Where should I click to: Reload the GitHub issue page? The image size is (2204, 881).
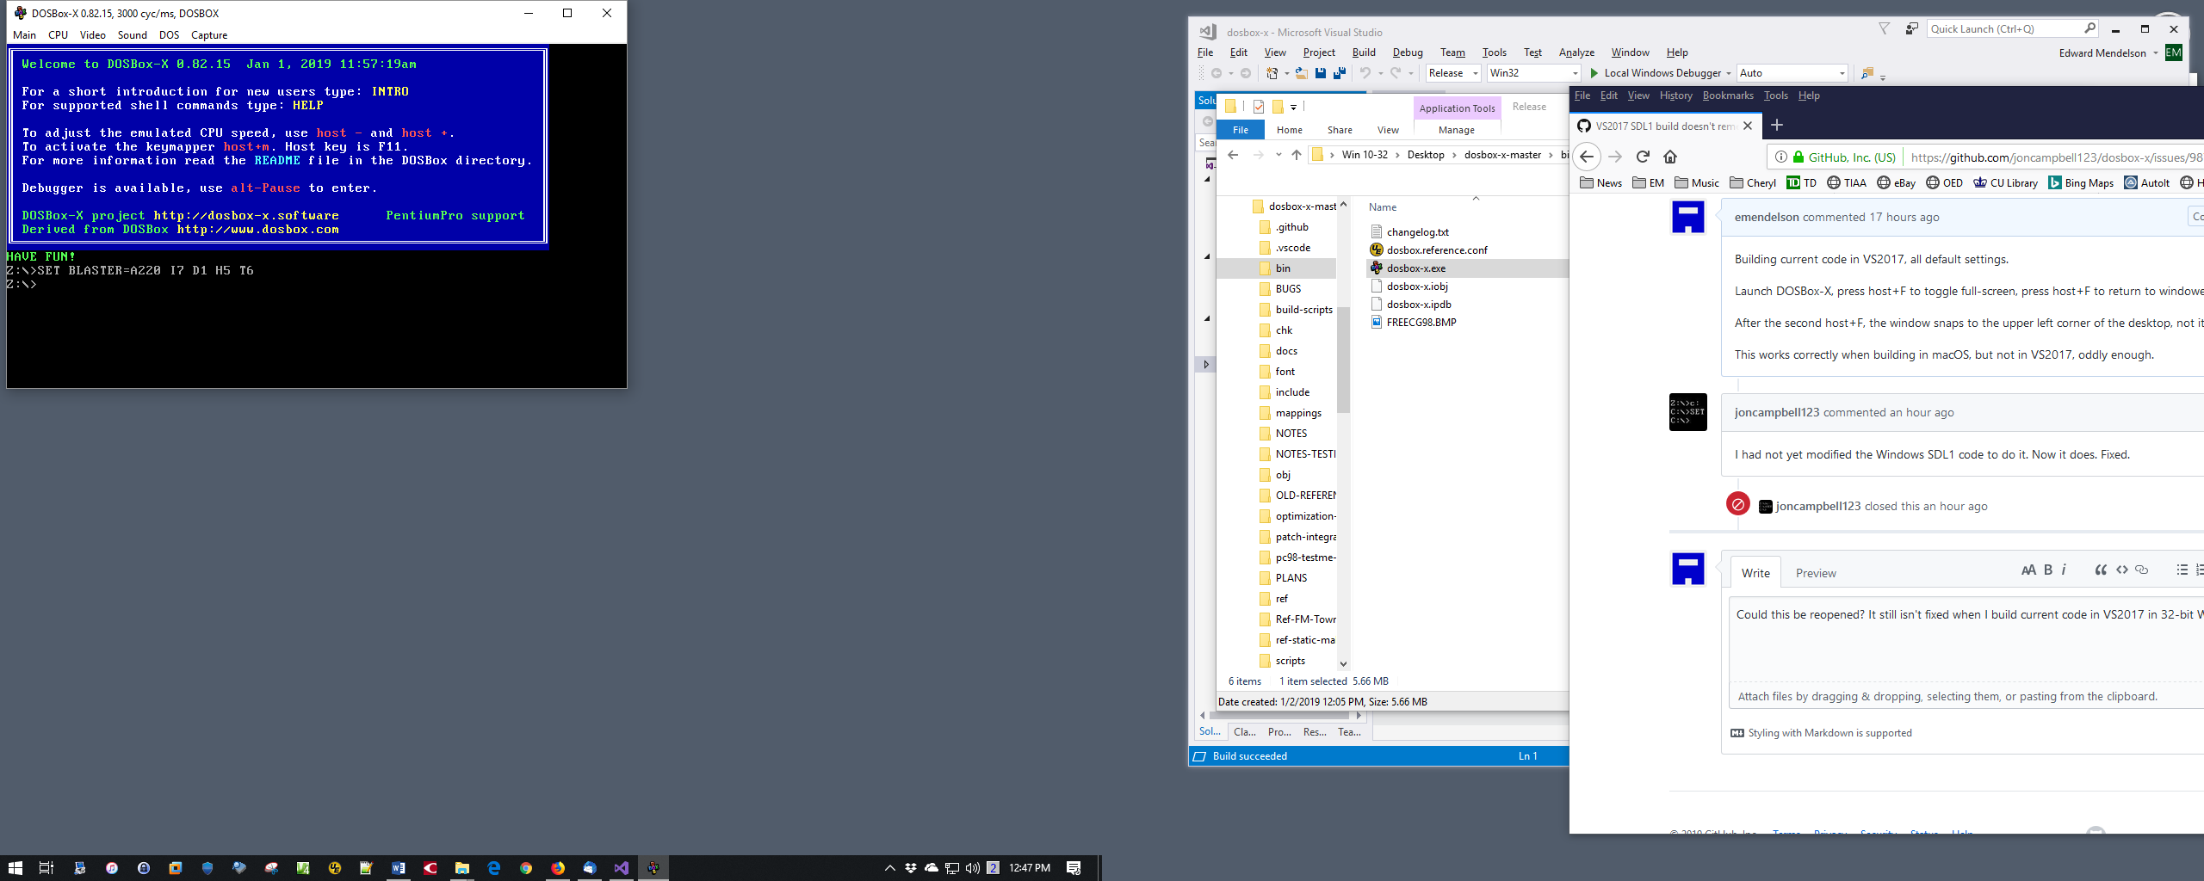point(1643,157)
